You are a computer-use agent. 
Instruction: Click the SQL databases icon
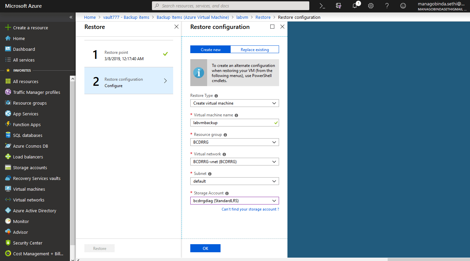[8, 135]
